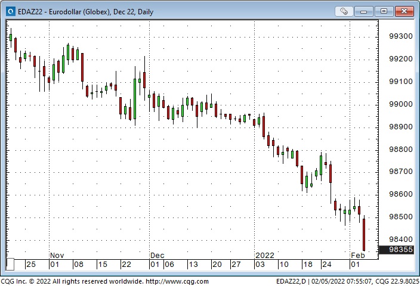
Task: Click the 'EDAZ22,D' text in status footer
Action: point(291,281)
